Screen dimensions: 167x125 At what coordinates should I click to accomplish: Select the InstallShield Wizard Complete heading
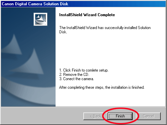[x=87, y=15]
